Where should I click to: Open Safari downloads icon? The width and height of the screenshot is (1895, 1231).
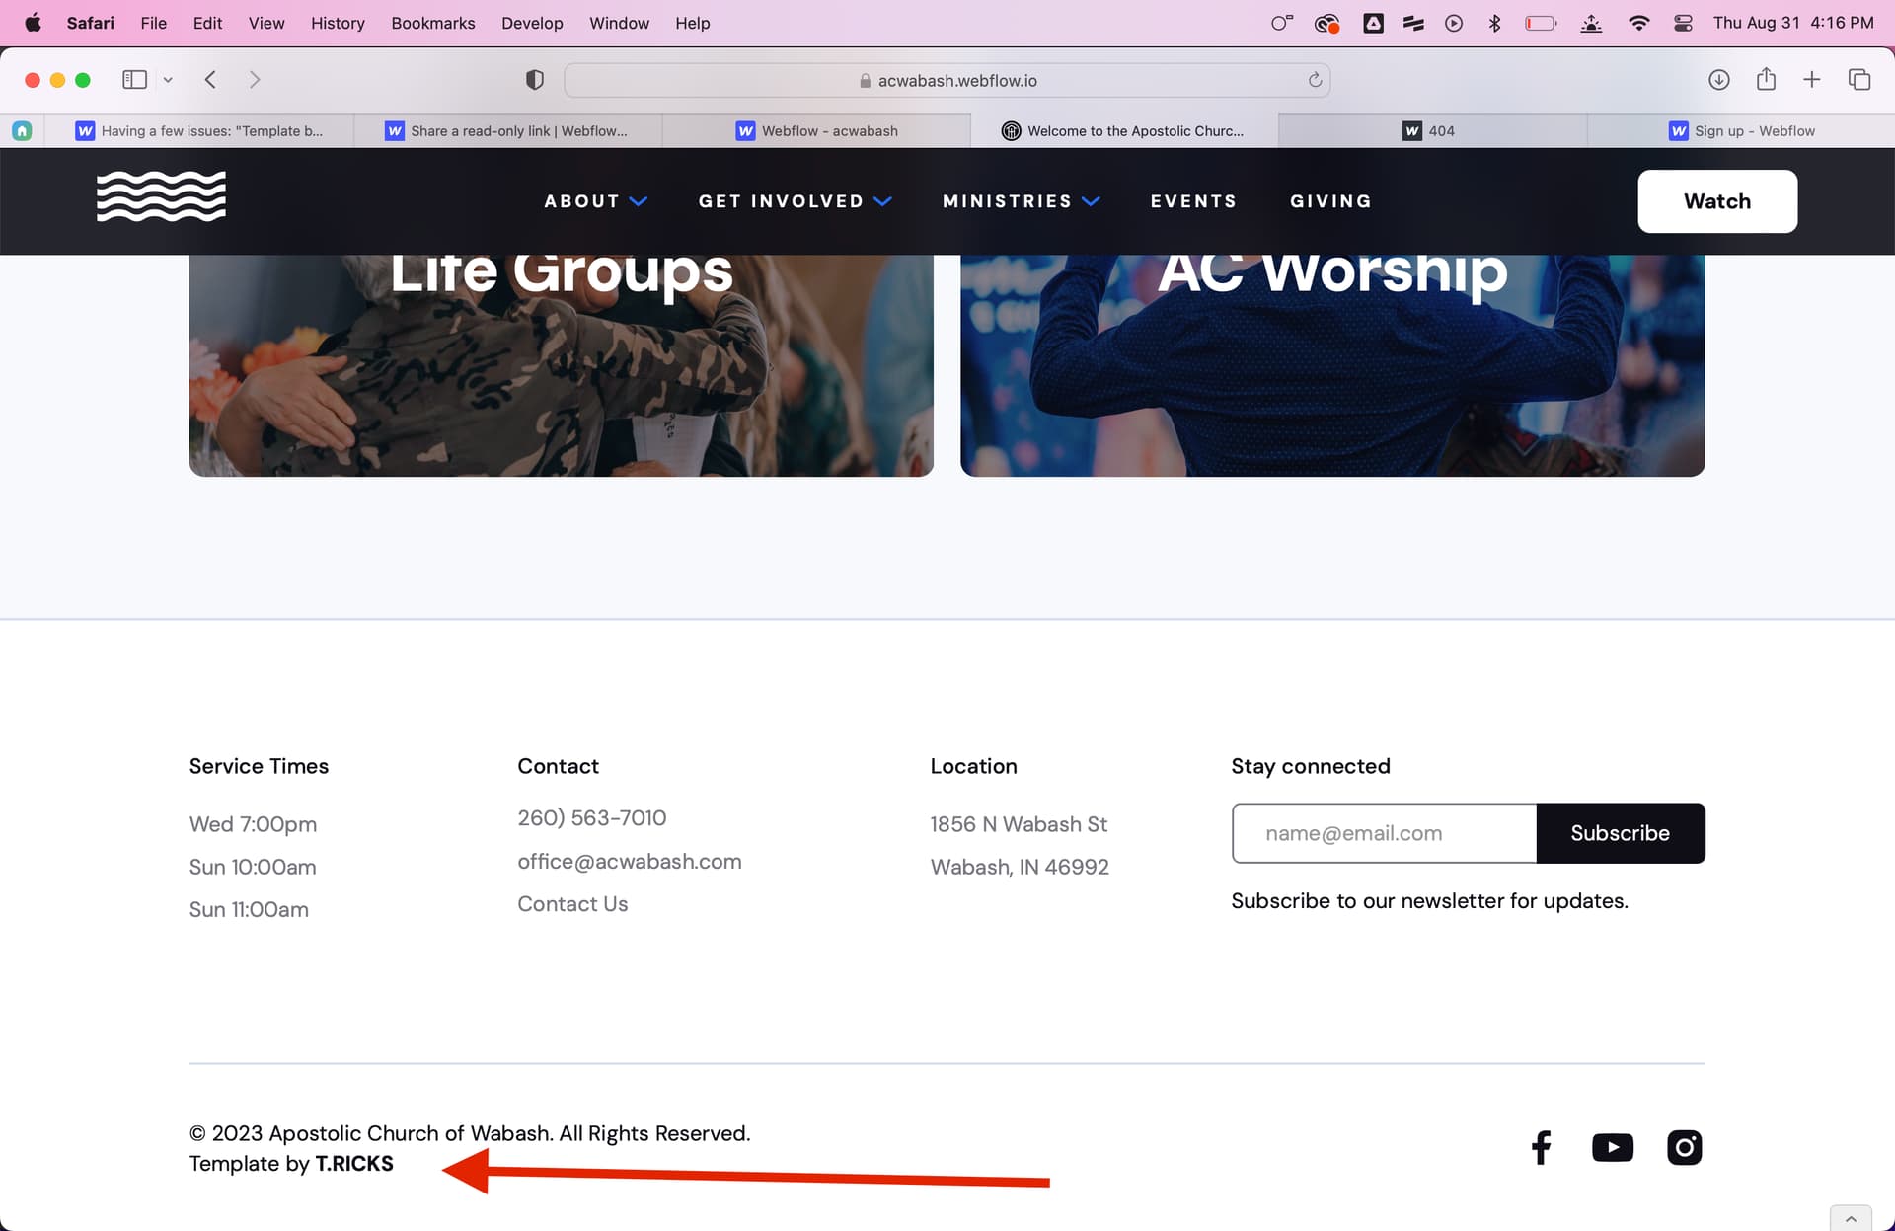coord(1718,80)
